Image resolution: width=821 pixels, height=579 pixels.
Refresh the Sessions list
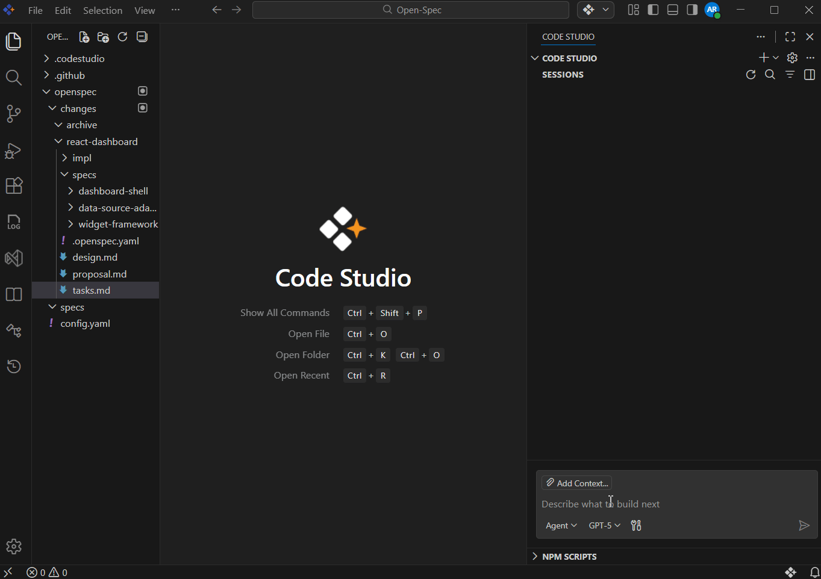751,75
